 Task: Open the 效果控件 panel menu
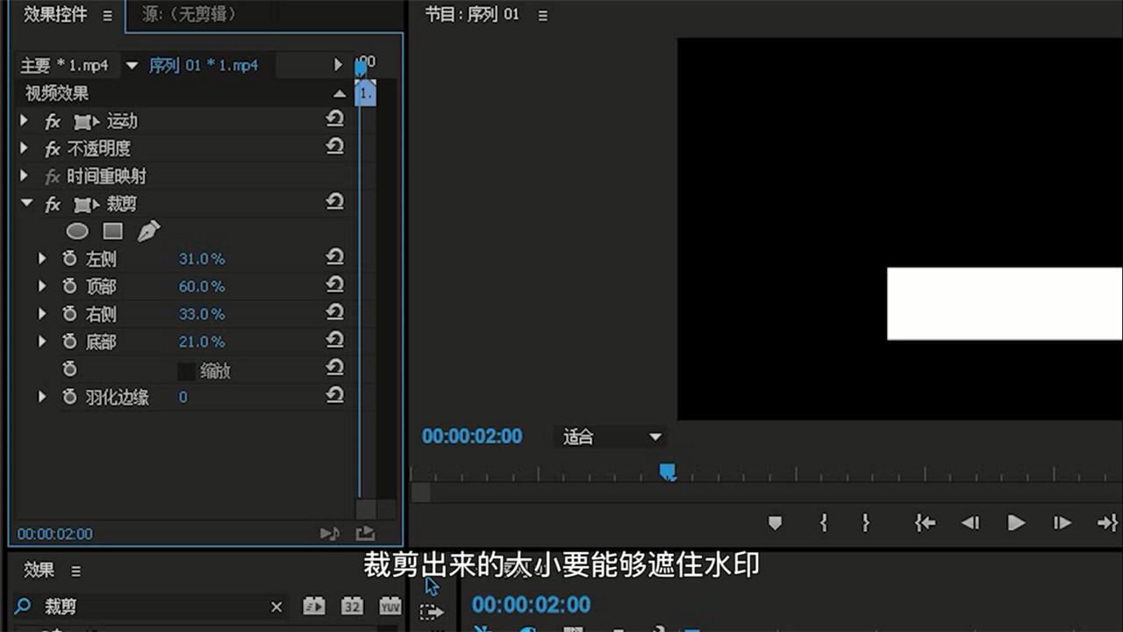pos(107,16)
